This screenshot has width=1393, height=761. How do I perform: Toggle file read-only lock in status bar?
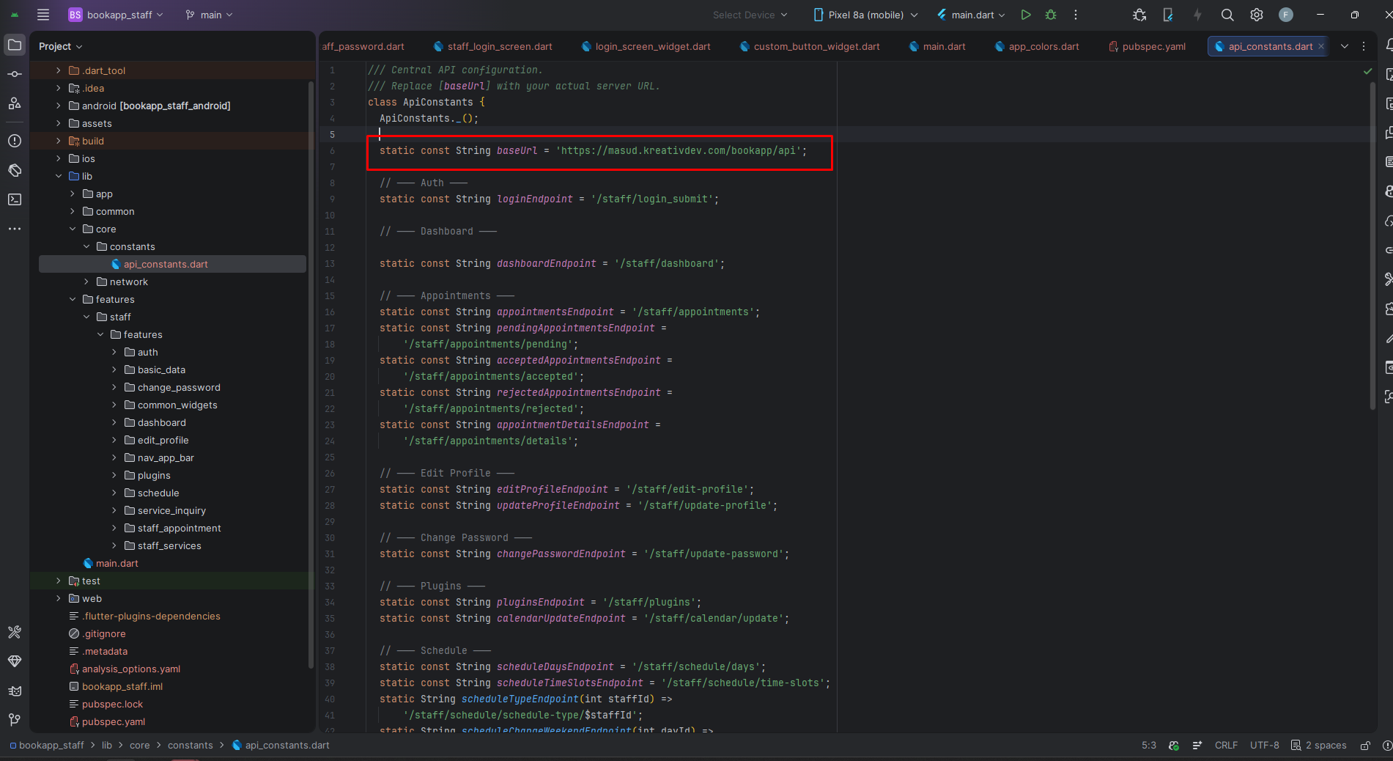[1365, 746]
